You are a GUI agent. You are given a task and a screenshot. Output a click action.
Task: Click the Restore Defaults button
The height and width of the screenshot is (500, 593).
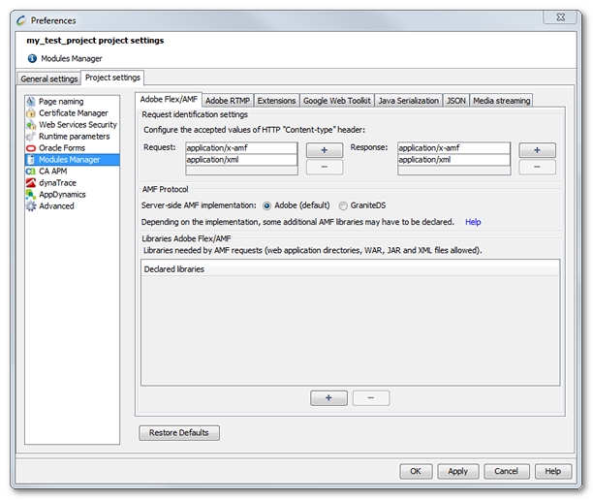tap(179, 432)
